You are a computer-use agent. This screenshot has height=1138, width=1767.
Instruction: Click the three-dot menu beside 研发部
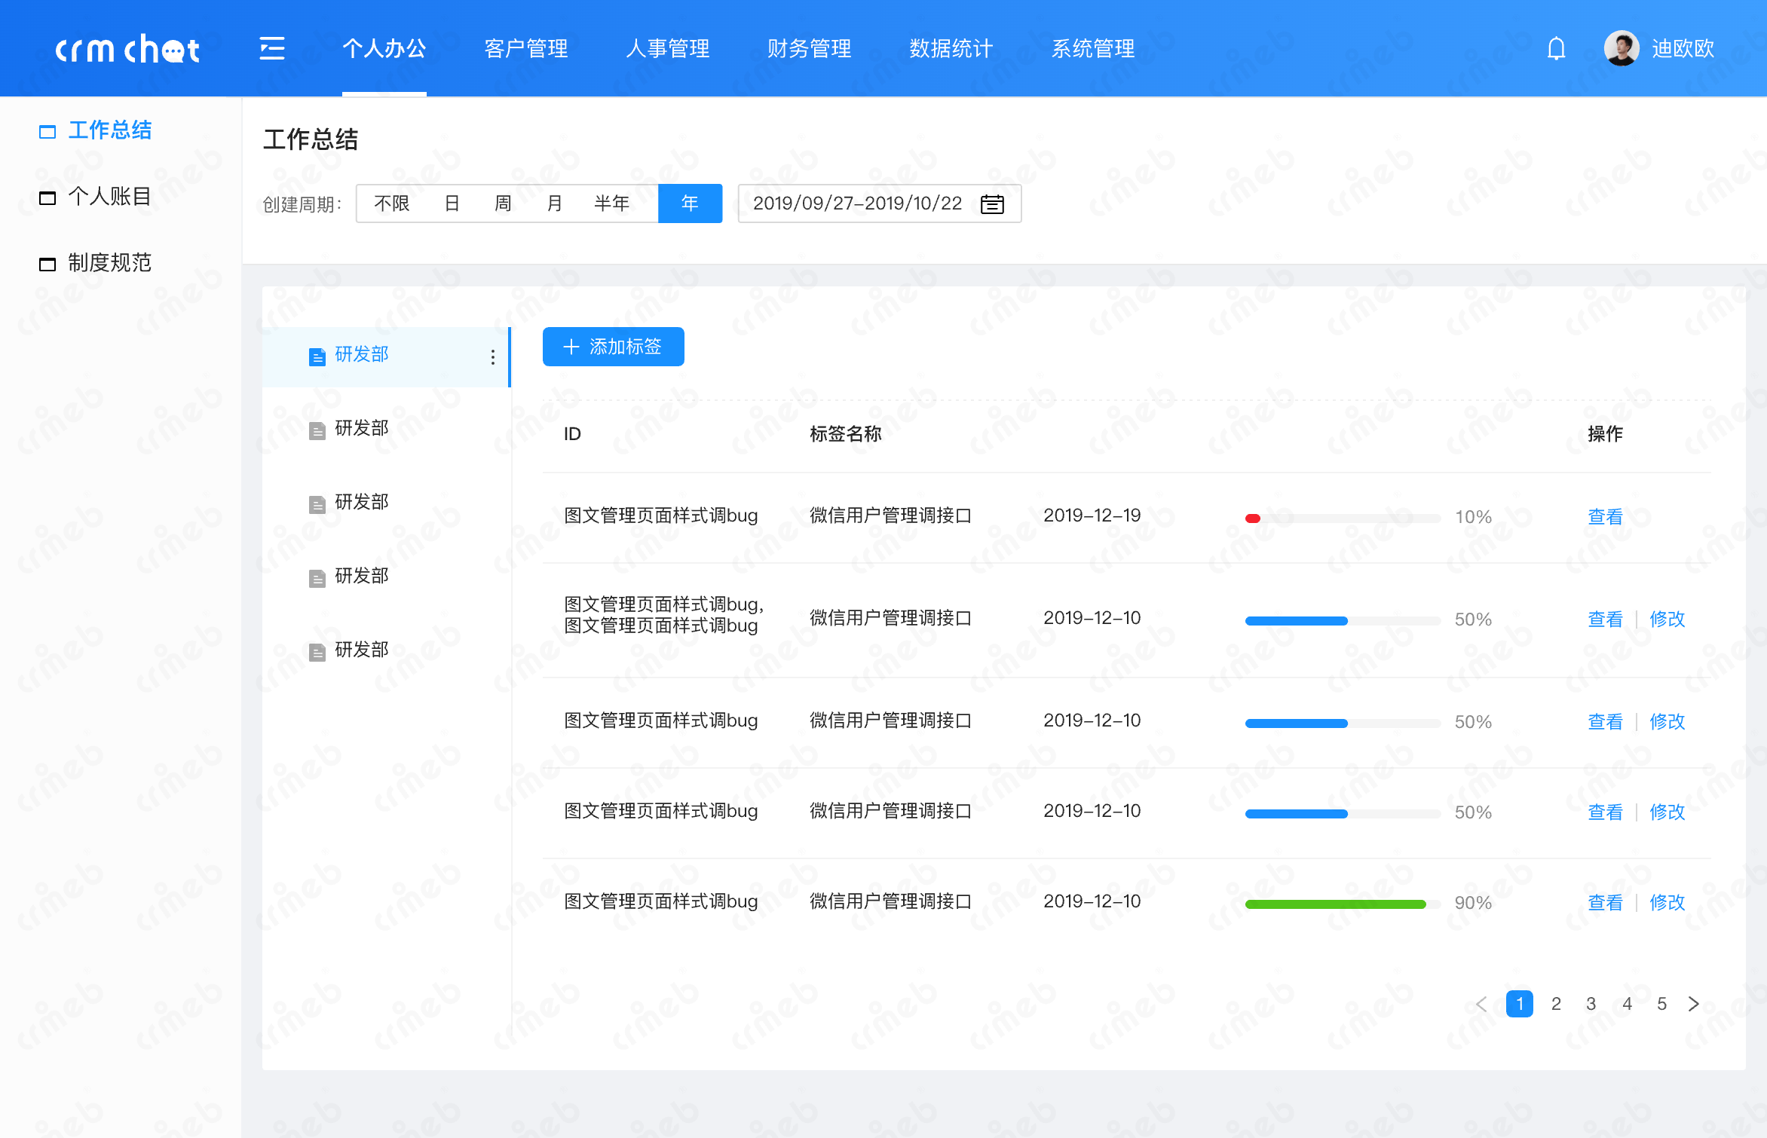pyautogui.click(x=492, y=356)
